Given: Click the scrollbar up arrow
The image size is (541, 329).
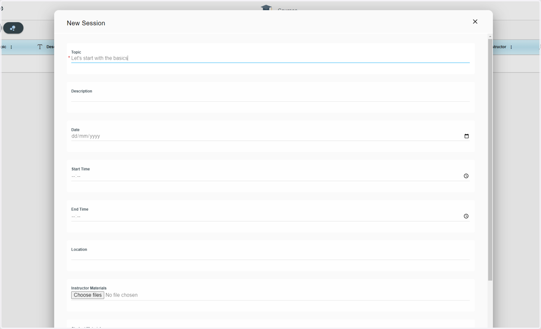Looking at the screenshot, I should 490,37.
